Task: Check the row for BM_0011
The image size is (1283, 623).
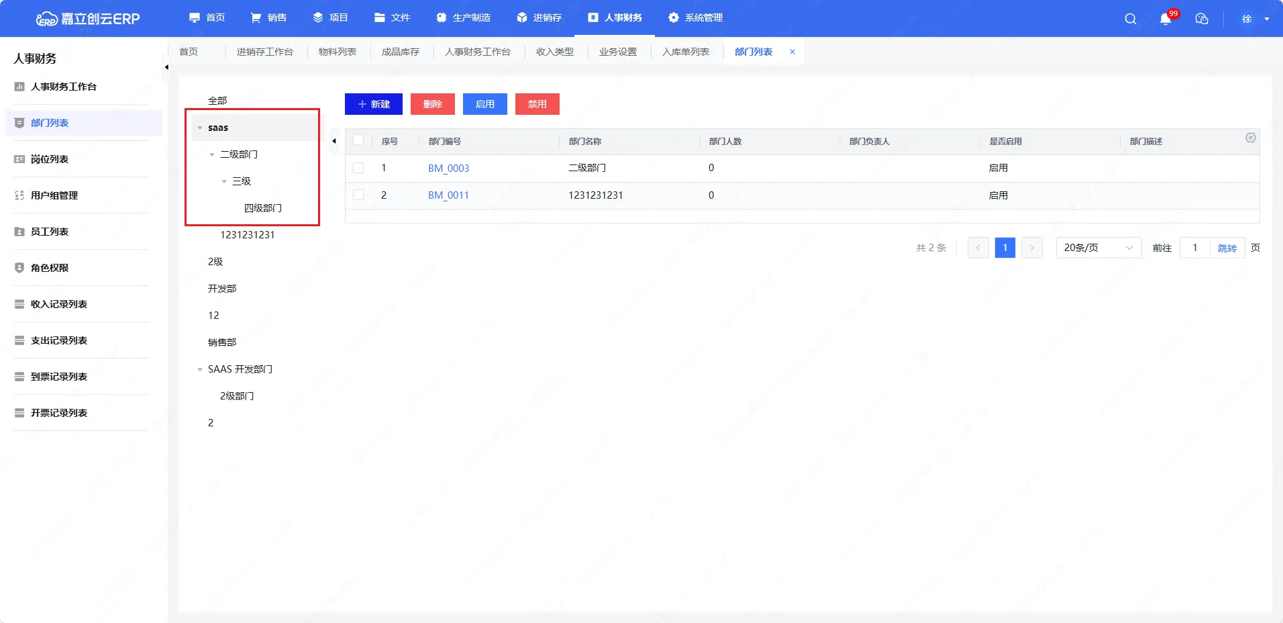Action: (358, 195)
